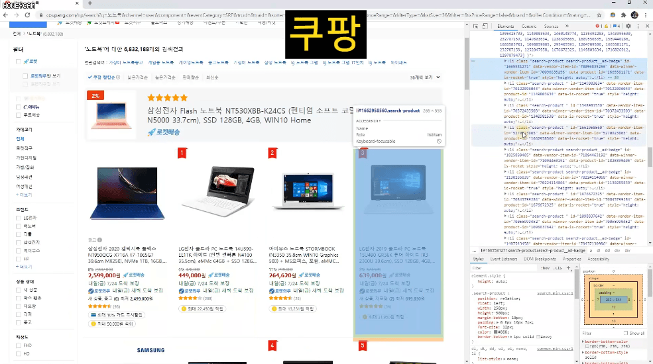Open a new browser tab with the plus
The height and width of the screenshot is (364, 653).
click(90, 3)
